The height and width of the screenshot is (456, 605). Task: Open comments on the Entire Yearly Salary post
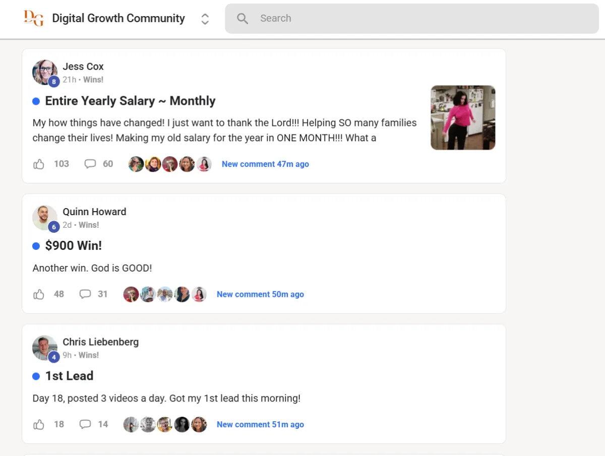tap(90, 164)
